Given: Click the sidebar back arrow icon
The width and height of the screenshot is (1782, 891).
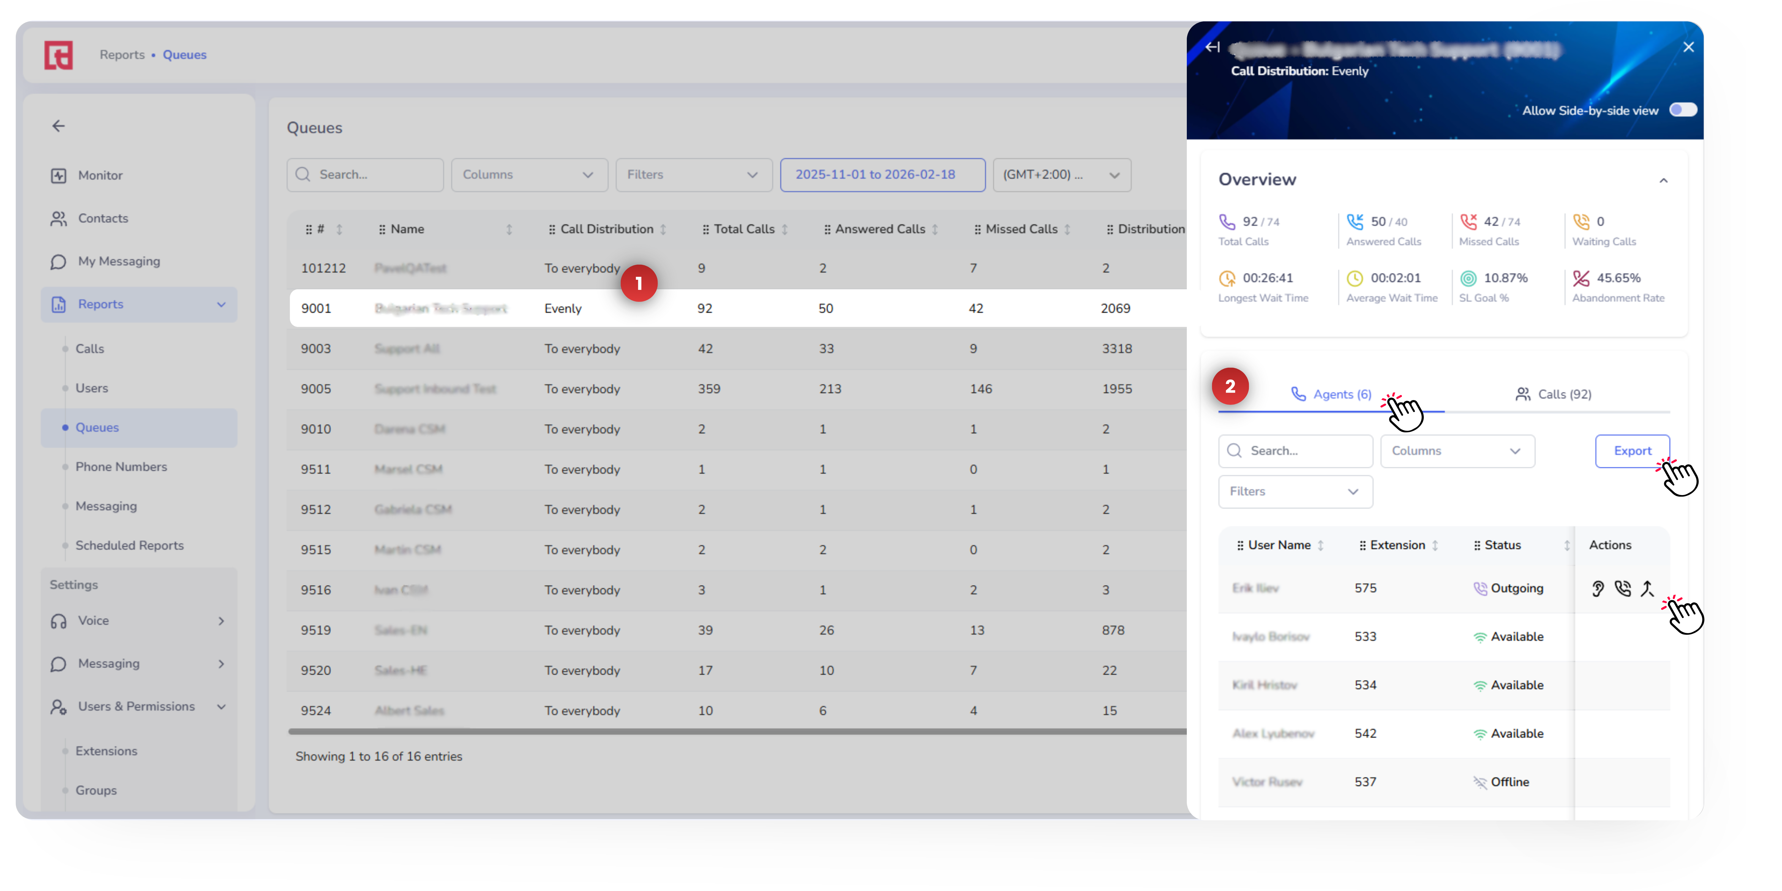Looking at the screenshot, I should coord(58,126).
